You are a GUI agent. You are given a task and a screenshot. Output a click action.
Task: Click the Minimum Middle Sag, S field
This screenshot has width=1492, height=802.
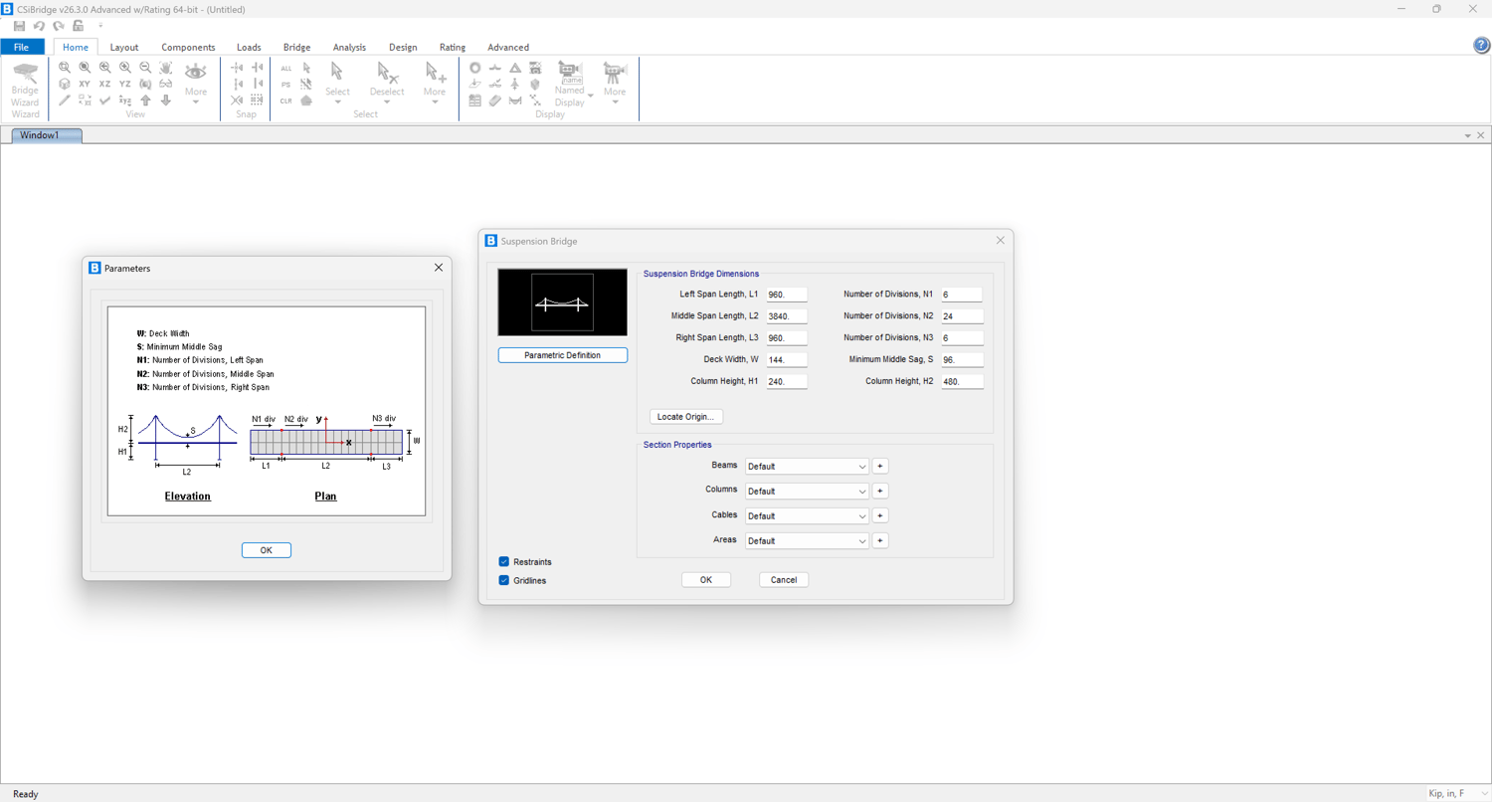pos(962,360)
